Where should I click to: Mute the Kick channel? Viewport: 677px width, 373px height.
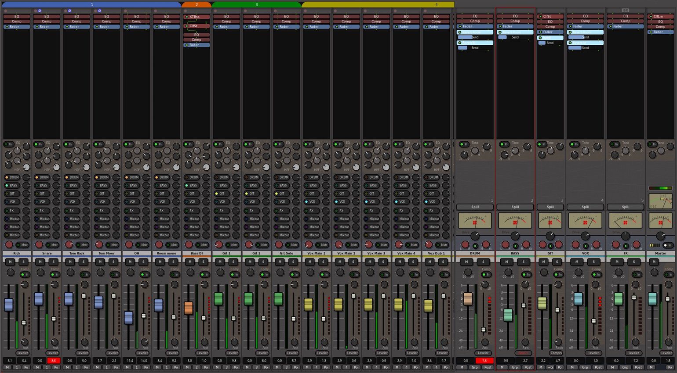[x=10, y=262]
